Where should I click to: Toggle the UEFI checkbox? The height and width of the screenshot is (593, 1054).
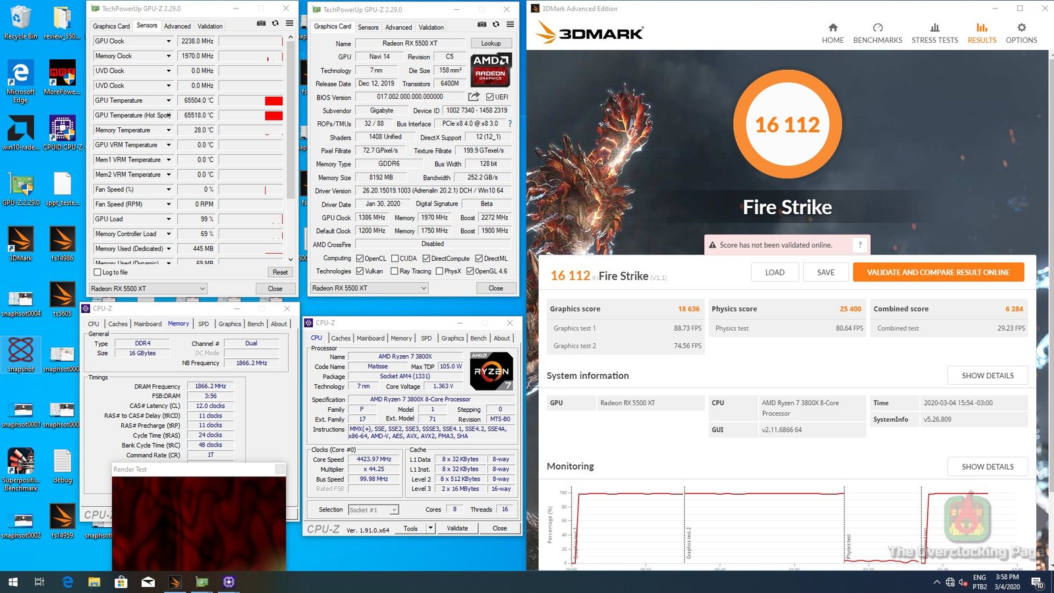pos(489,97)
